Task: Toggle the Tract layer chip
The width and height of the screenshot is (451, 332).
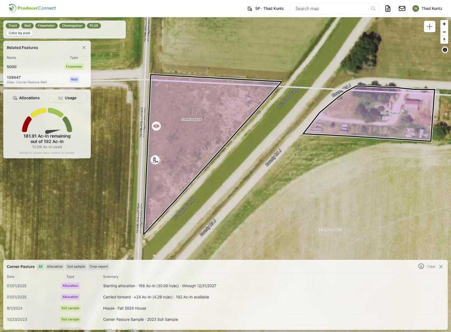Action: coord(13,26)
